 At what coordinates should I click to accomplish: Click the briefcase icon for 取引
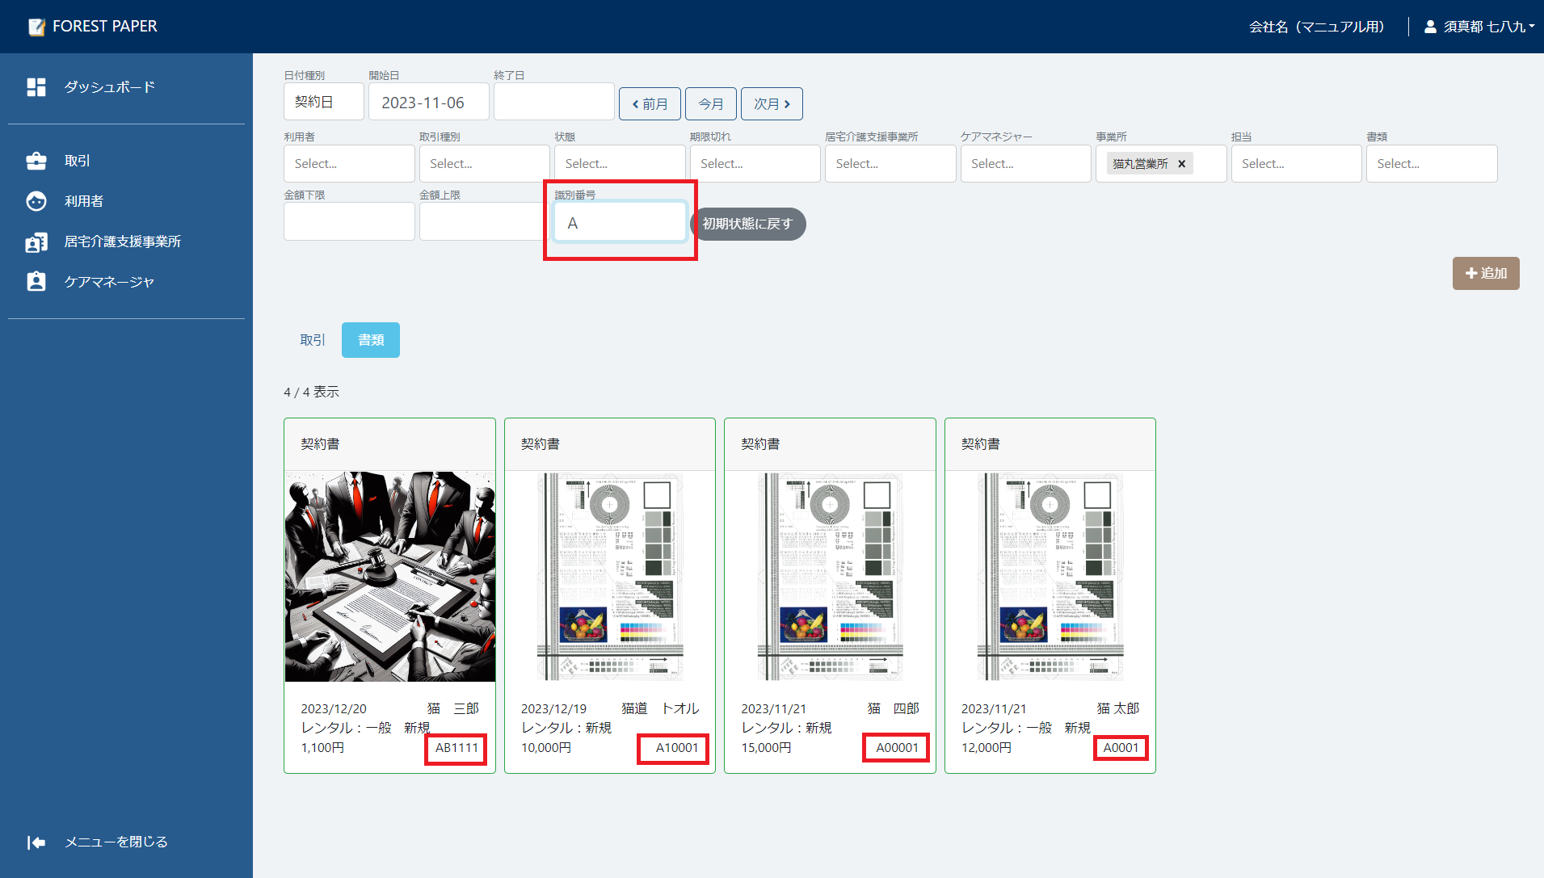[x=36, y=161]
